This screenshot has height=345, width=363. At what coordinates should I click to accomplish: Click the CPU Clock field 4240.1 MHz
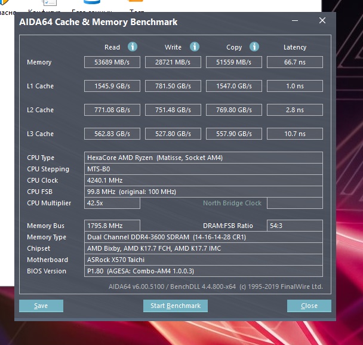tap(204, 180)
